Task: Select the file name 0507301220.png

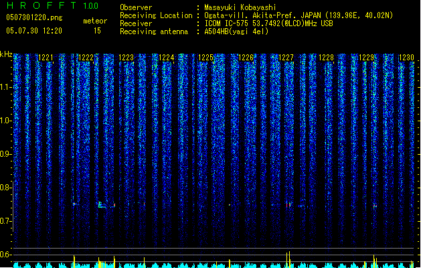Action: [x=34, y=18]
